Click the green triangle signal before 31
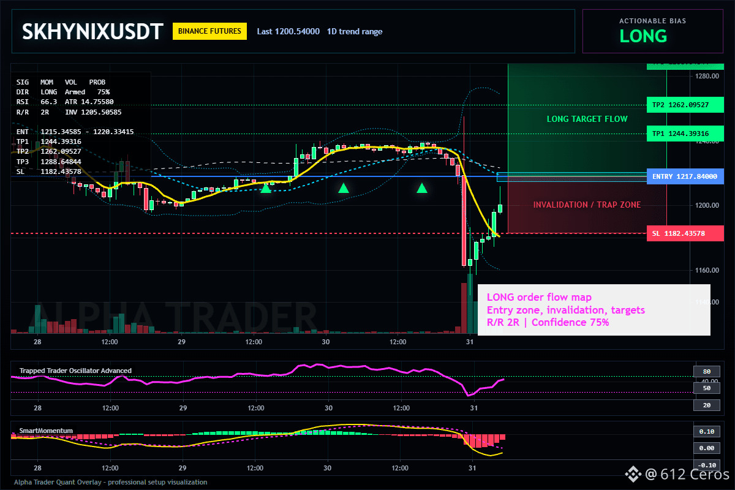This screenshot has width=735, height=490. point(421,188)
